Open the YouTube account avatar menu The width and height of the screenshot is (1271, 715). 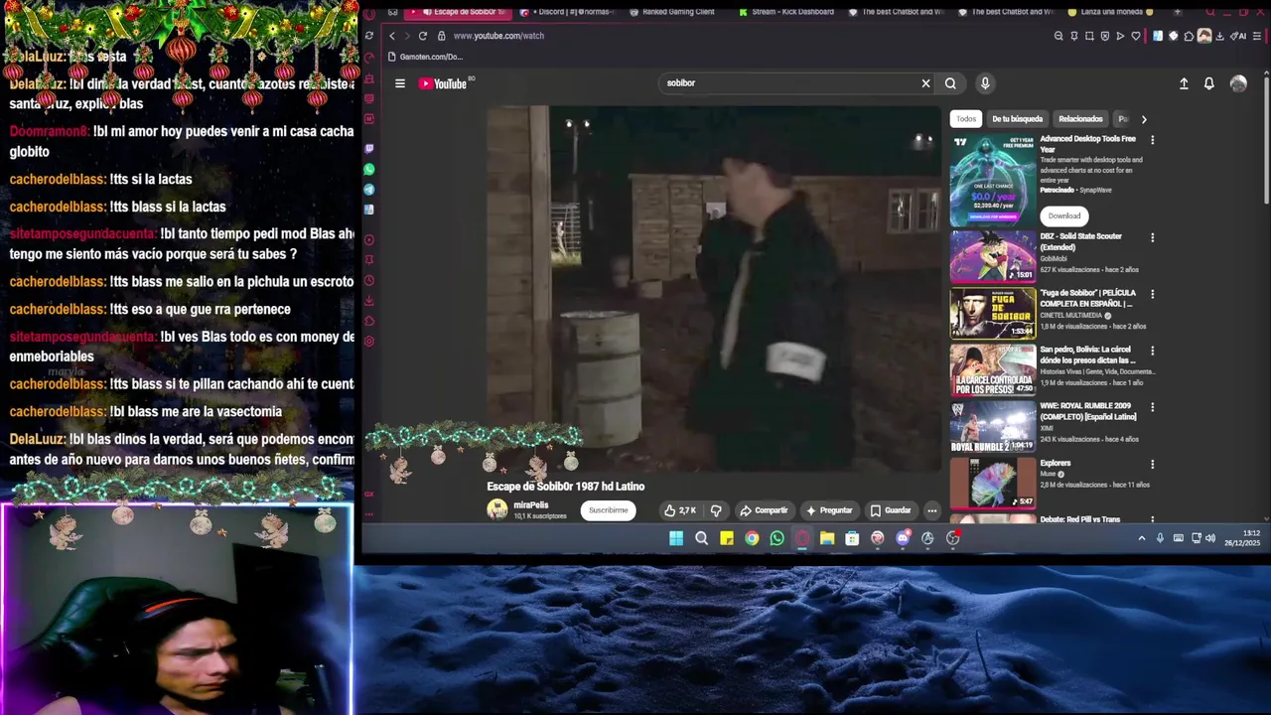coord(1238,83)
